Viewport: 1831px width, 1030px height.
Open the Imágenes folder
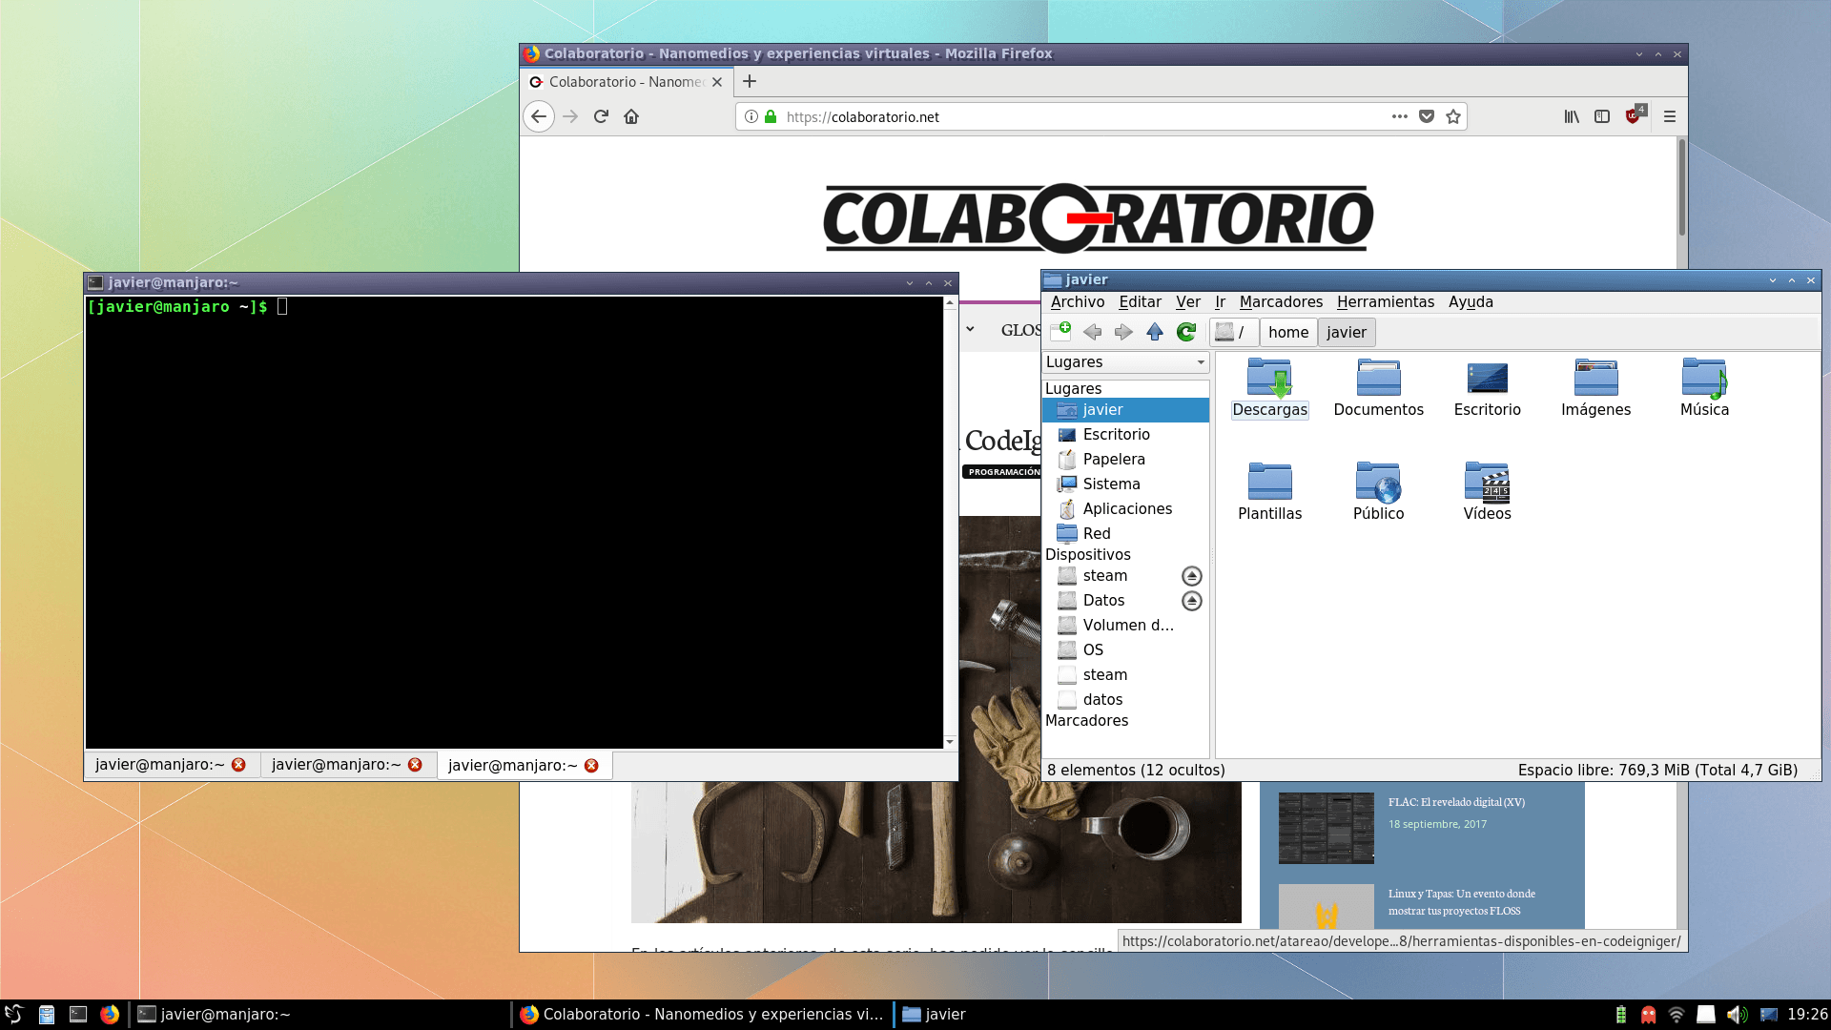pos(1595,388)
